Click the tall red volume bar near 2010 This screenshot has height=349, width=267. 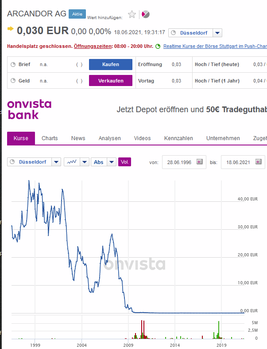point(142,329)
